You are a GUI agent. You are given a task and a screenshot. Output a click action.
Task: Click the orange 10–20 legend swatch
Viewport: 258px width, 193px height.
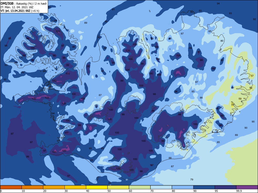(33, 187)
